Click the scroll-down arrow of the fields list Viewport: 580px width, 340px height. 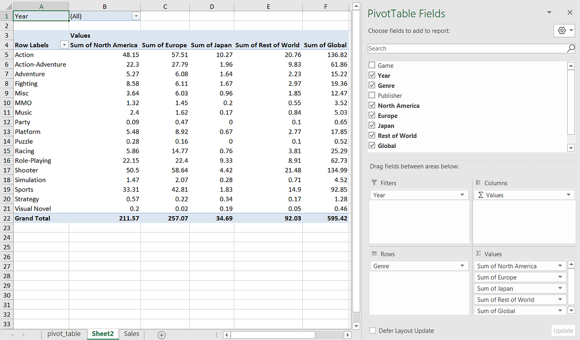[x=571, y=147]
